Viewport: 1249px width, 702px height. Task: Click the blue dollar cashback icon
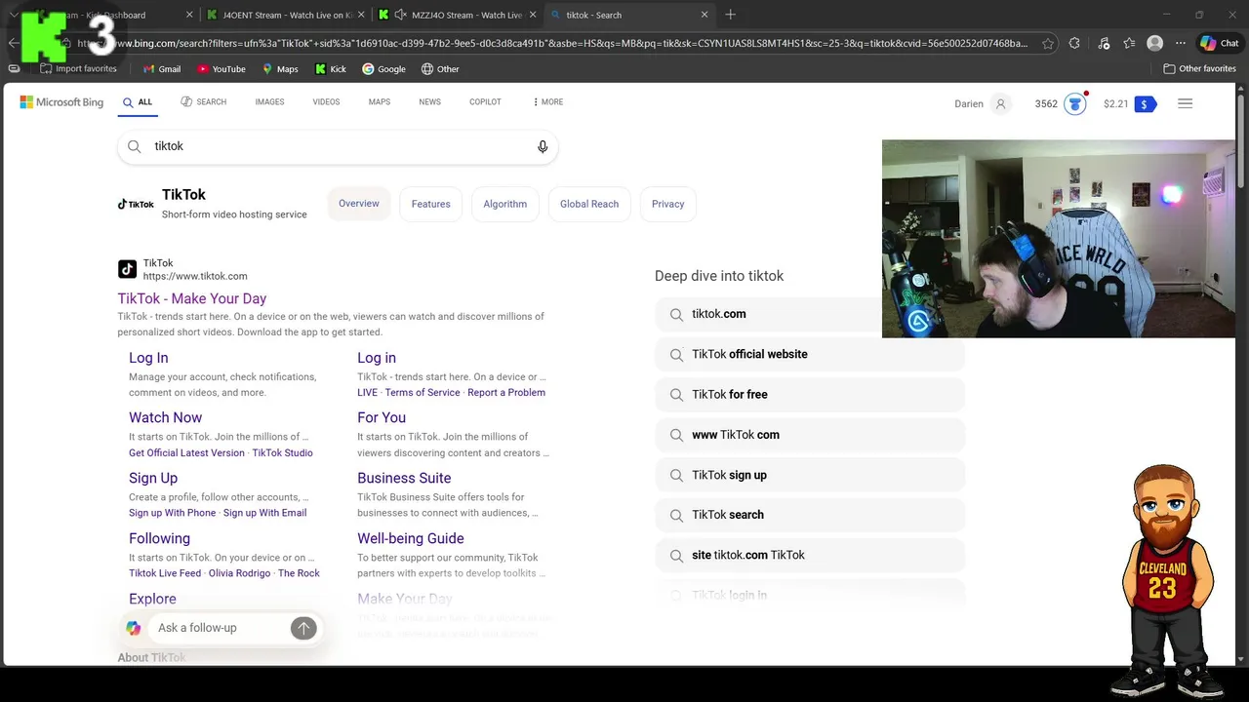[1146, 103]
